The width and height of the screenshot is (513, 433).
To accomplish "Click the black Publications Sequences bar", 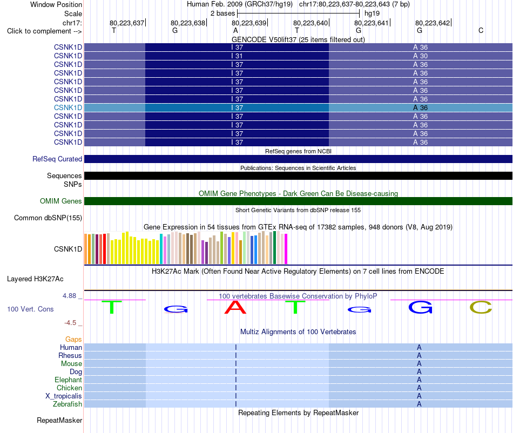I will coord(298,175).
